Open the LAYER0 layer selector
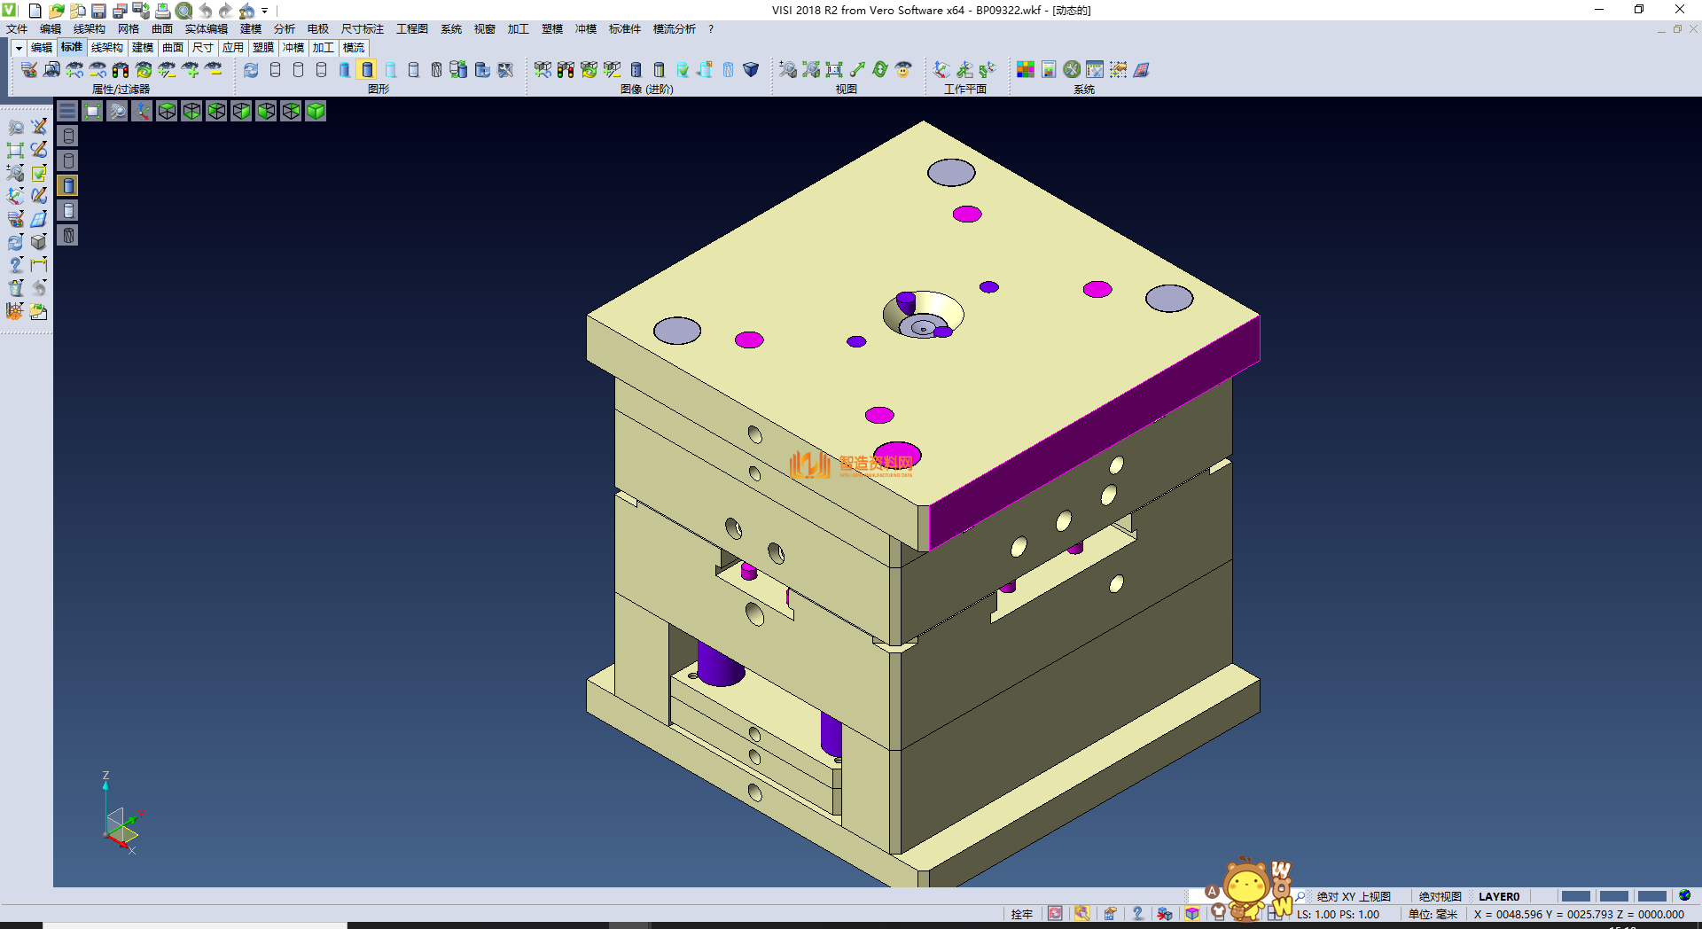This screenshot has width=1702, height=929. (x=1498, y=896)
